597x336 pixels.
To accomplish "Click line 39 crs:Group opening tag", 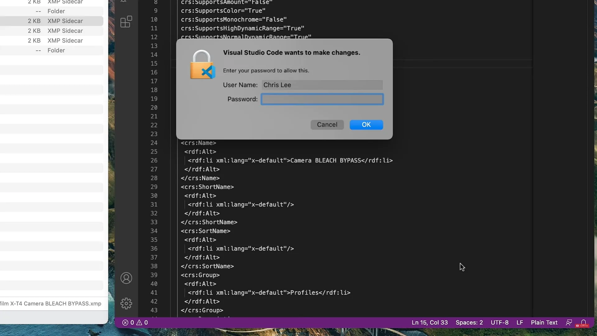I will point(200,275).
